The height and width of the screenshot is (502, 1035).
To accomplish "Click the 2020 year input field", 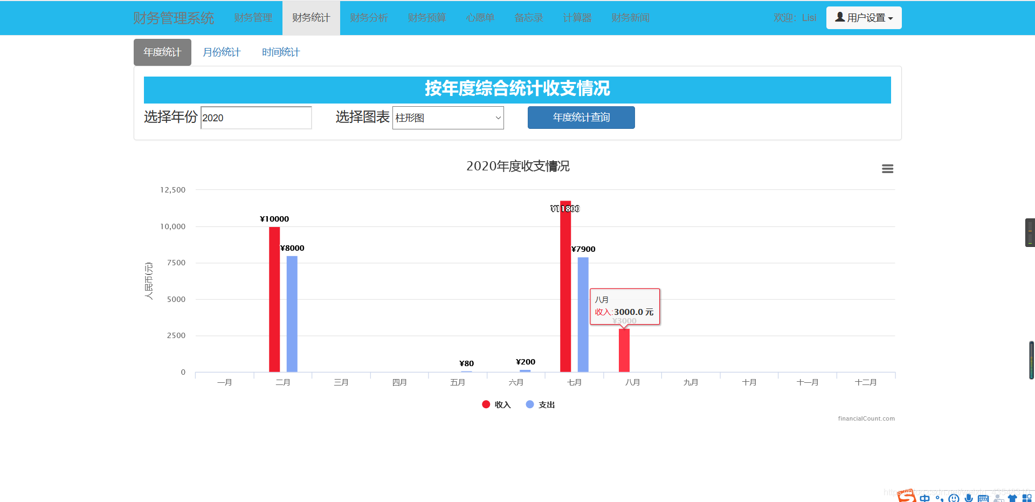I will (x=256, y=118).
